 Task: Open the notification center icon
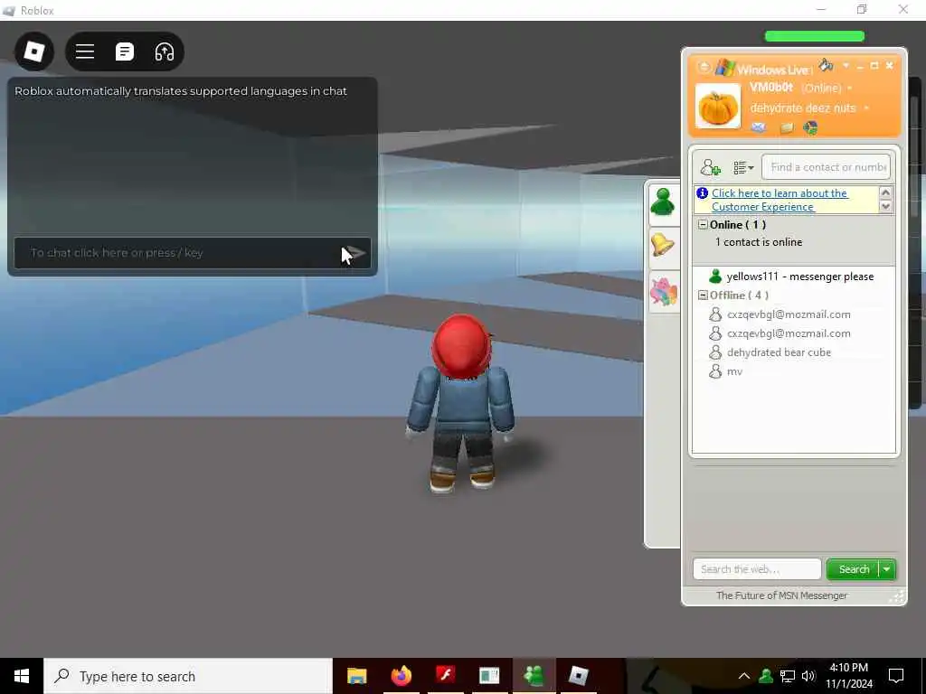(x=896, y=676)
